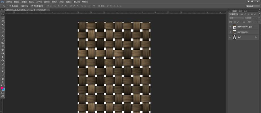Open the Filter menu

[x=54, y=2]
